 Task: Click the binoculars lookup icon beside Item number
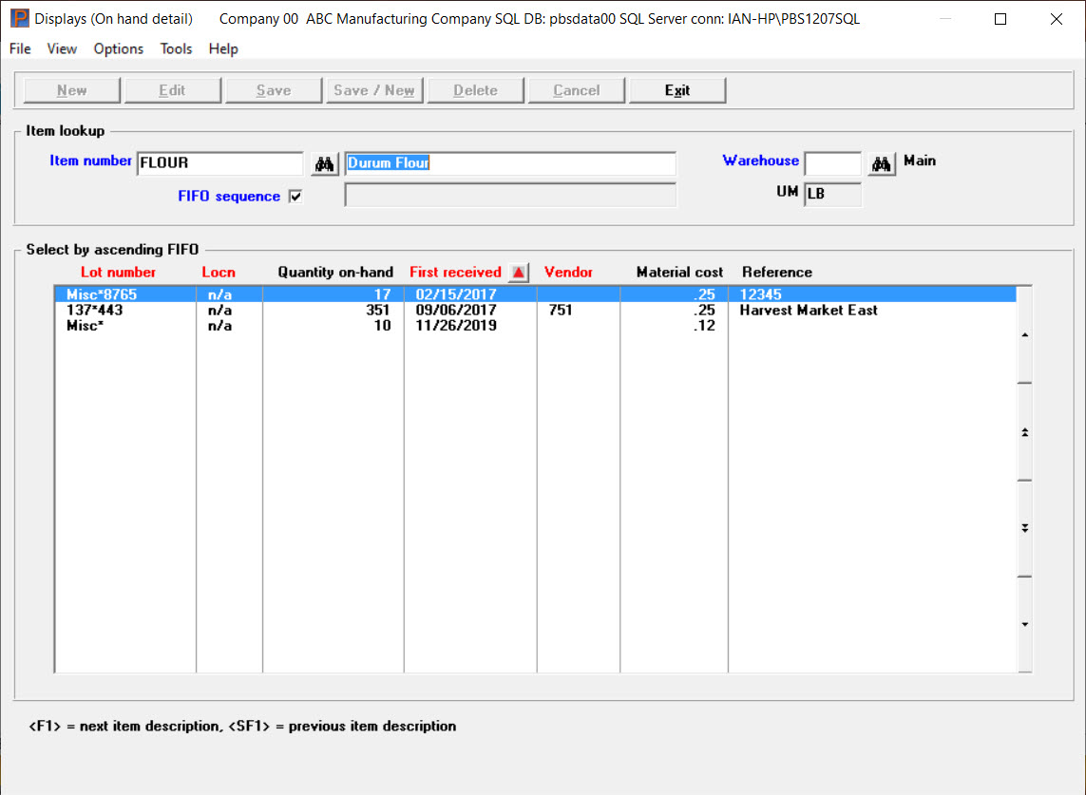[x=323, y=162]
